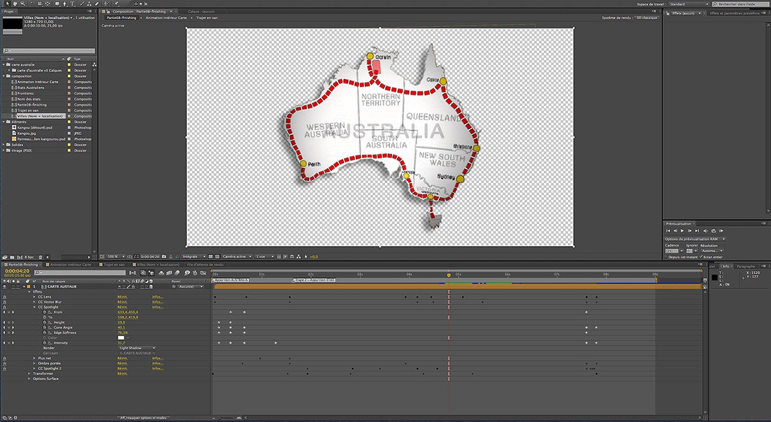This screenshot has width=771, height=422.
Task: Enable frame blending for all layers
Action: [169, 273]
